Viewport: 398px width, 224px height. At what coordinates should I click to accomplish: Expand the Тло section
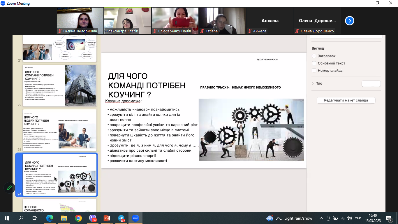[313, 83]
